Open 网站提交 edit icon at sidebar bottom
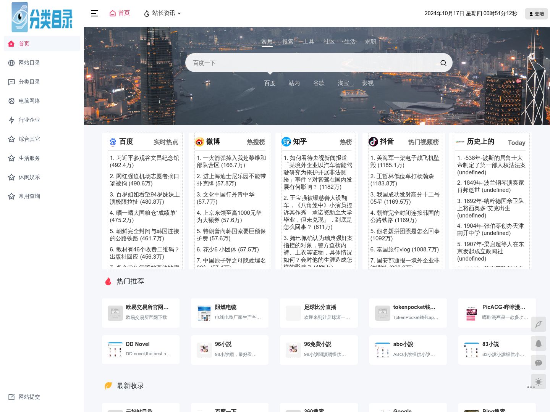Viewport: 550px width, 412px height. pos(11,397)
